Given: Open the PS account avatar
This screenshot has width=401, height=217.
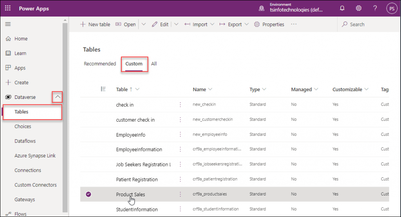Looking at the screenshot, I should 392,9.
